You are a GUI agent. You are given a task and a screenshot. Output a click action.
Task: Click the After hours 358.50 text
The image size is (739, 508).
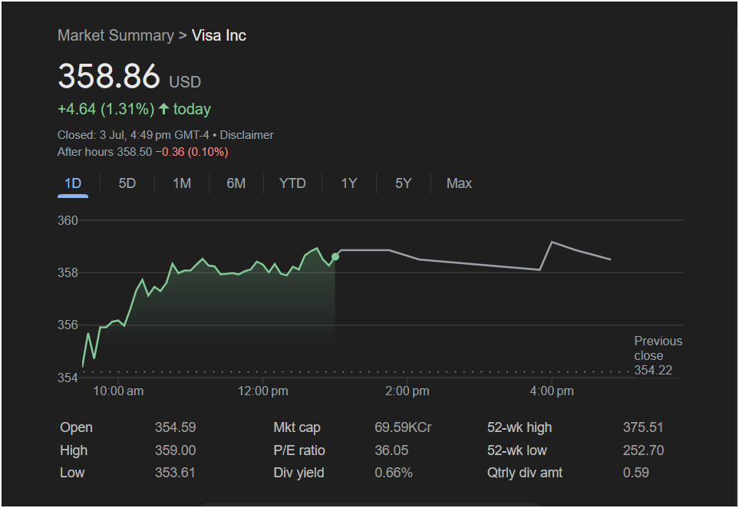[x=104, y=152]
